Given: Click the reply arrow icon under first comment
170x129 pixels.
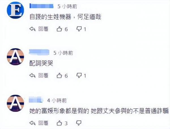Looking at the screenshot, I should [32, 29].
